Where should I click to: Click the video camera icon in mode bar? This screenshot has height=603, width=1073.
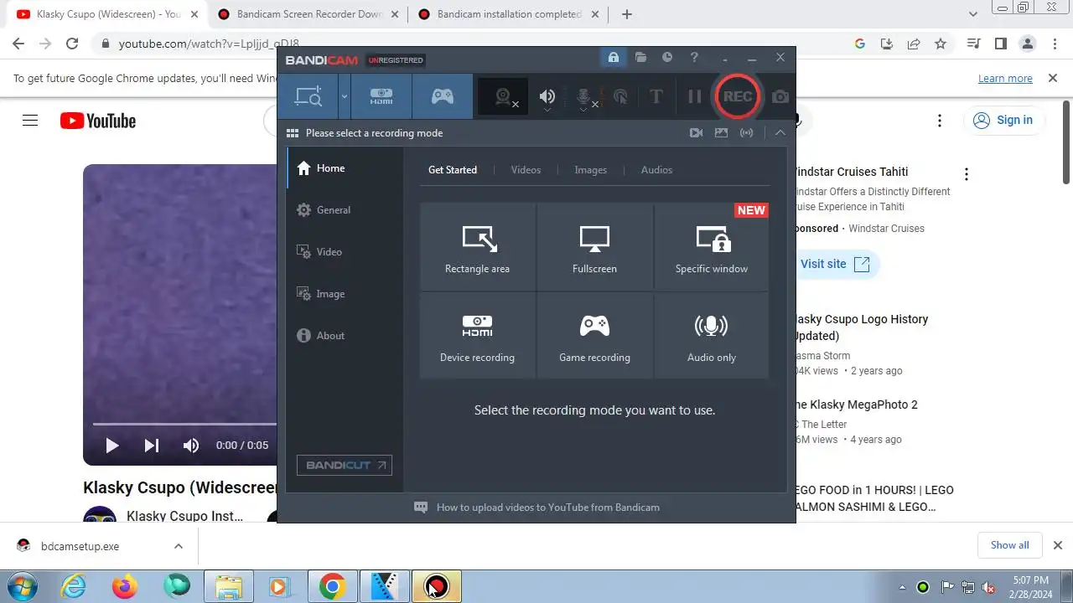(696, 133)
